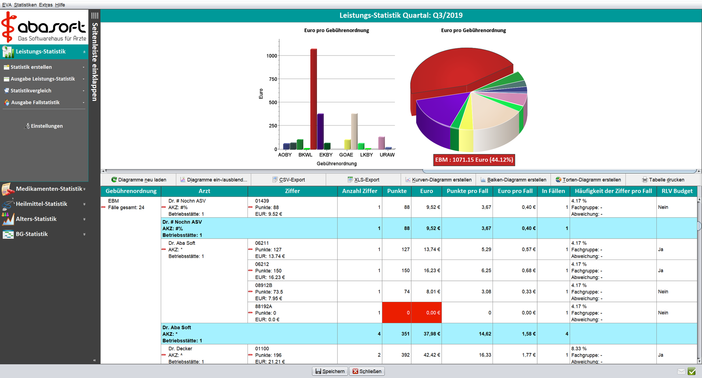Screen dimensions: 702x378
Task: Click the green checkmark icon bottom right
Action: 692,371
